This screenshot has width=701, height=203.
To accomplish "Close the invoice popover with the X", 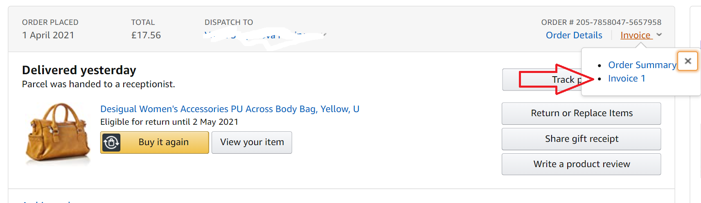I will 687,61.
